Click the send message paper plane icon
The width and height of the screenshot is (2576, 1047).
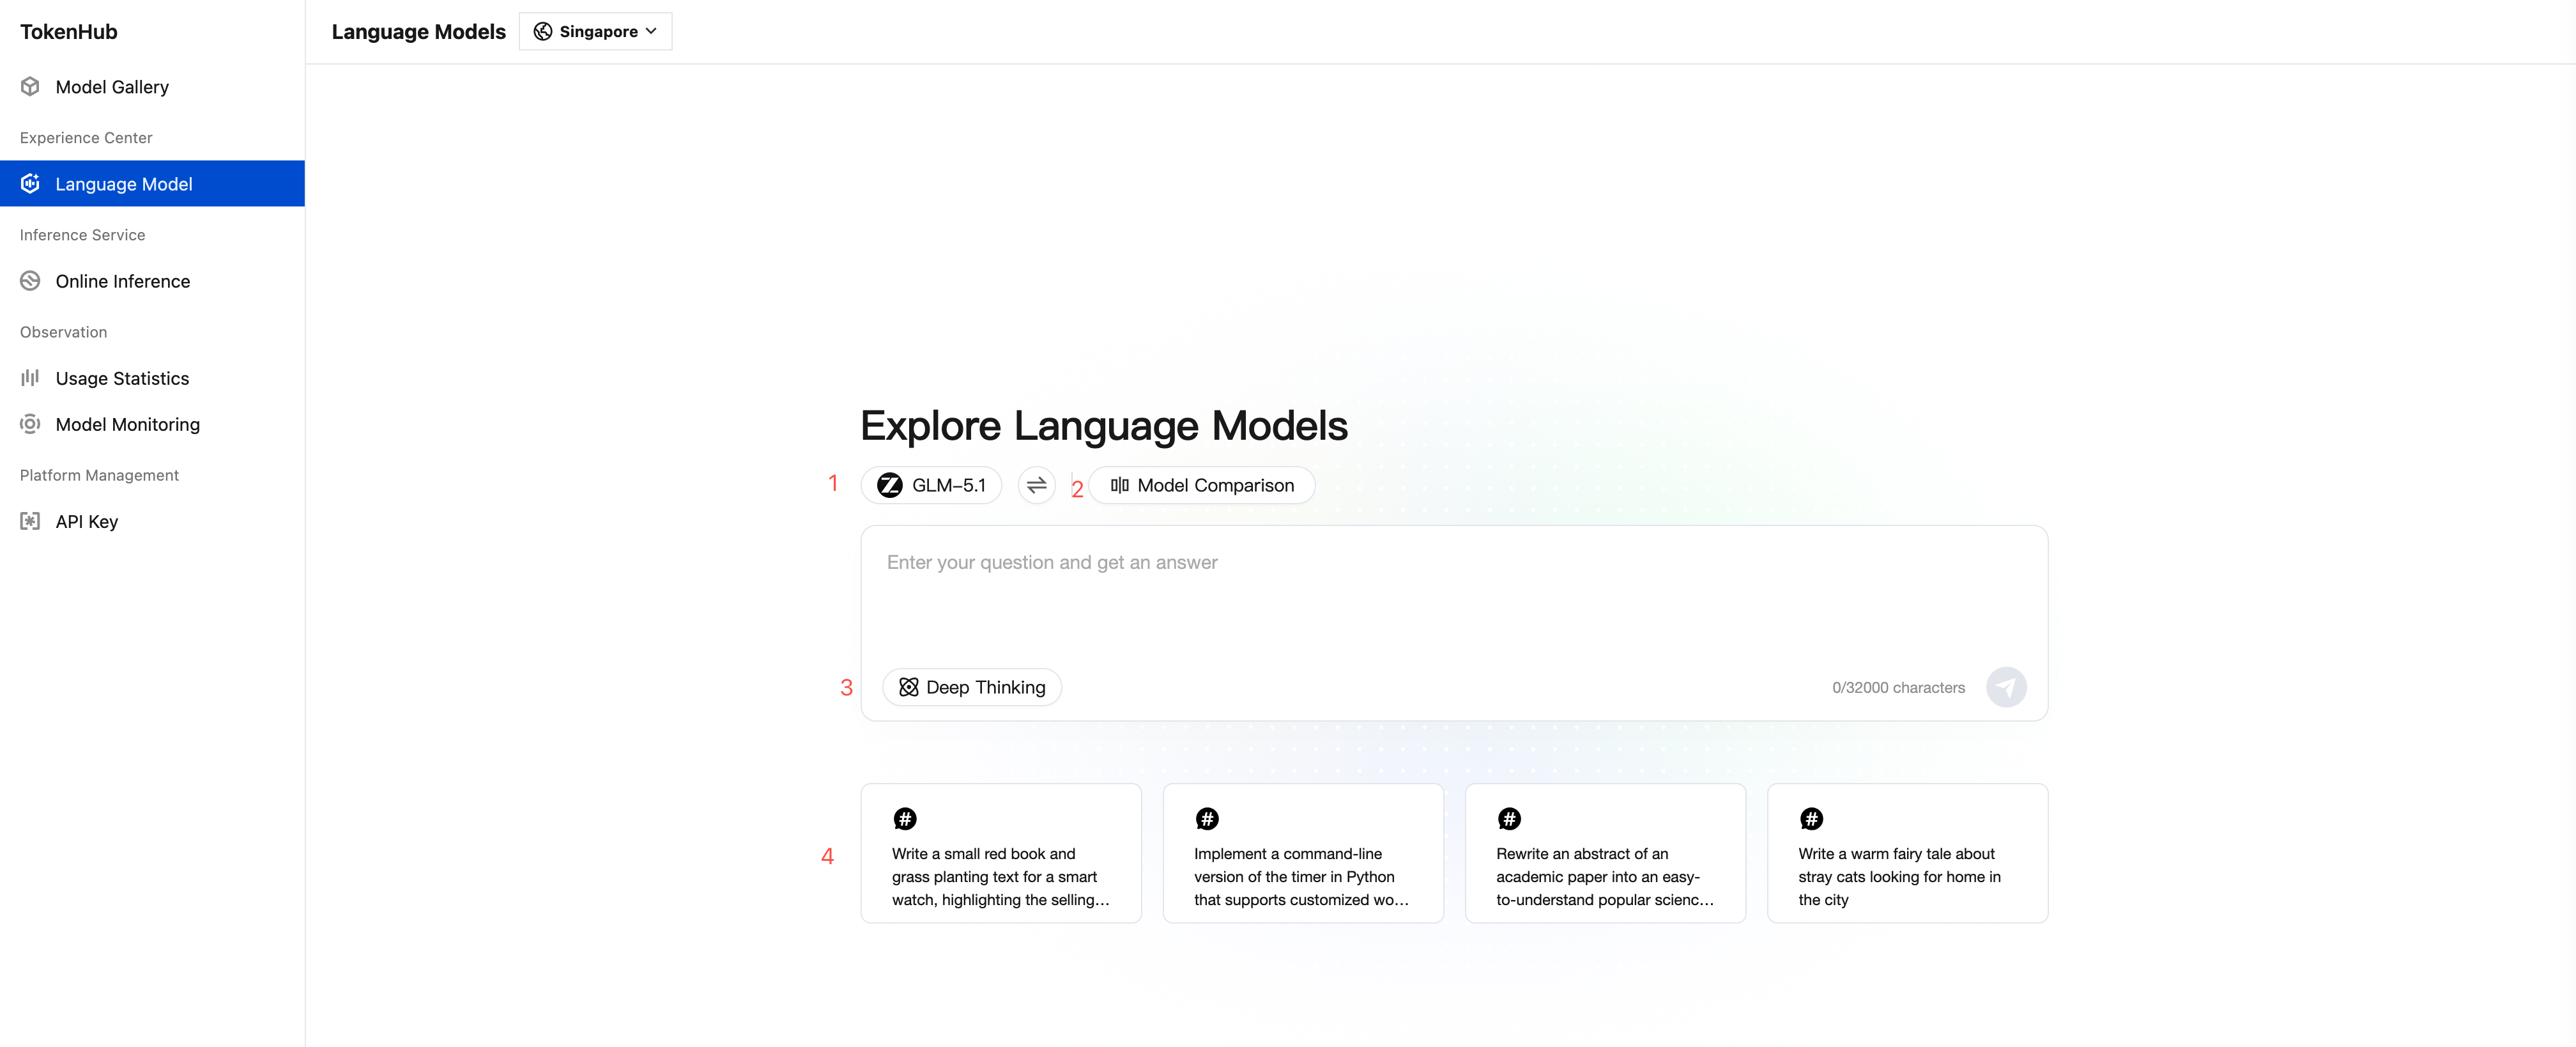click(x=2005, y=688)
